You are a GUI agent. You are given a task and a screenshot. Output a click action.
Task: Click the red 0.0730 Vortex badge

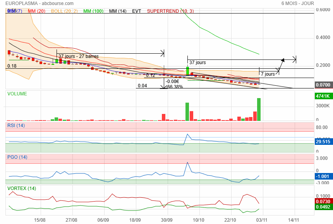click(x=323, y=201)
